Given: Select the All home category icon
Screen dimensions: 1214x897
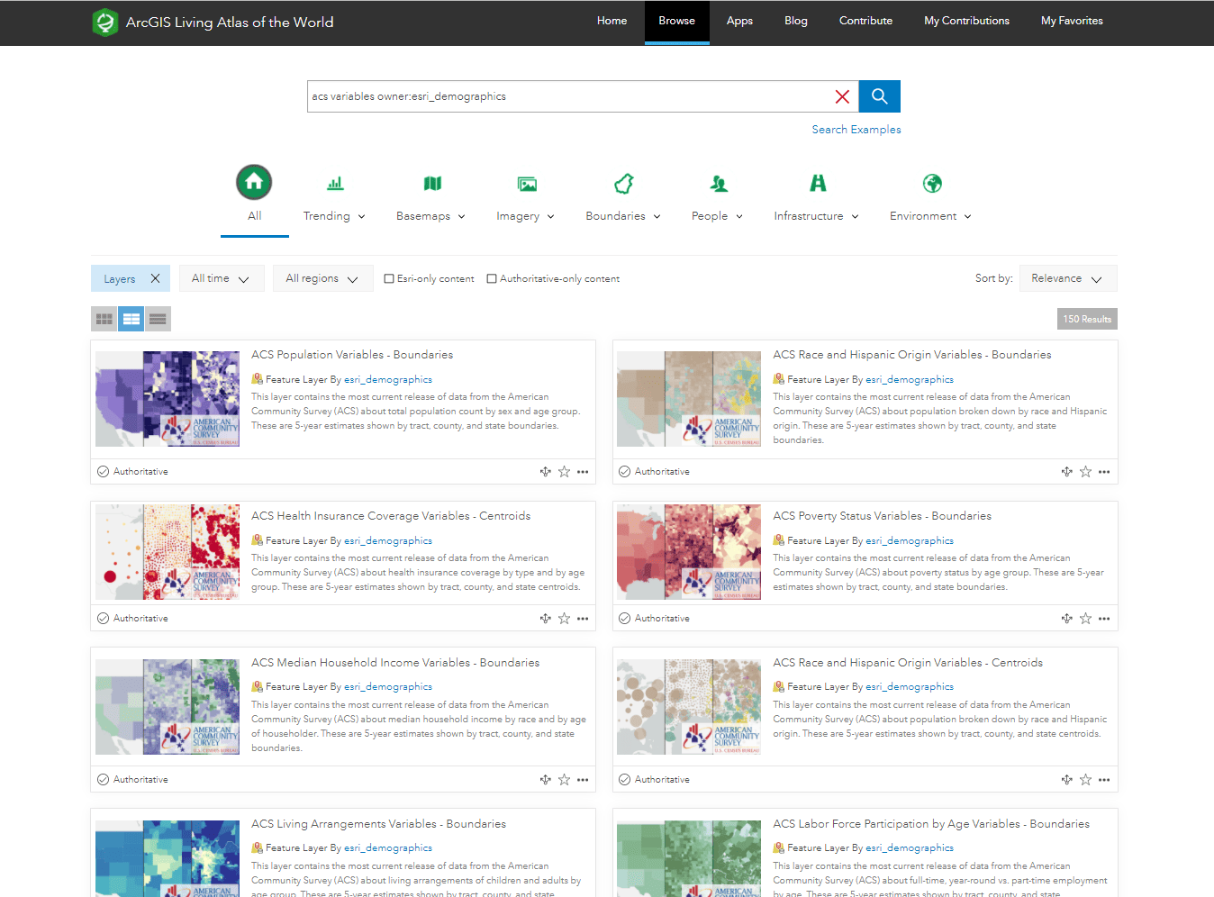Looking at the screenshot, I should (254, 182).
